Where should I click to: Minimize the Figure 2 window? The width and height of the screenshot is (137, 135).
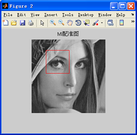[x=114, y=6]
